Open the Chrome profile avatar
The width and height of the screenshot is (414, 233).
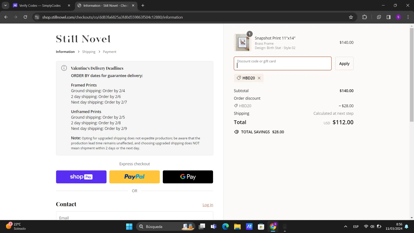(x=398, y=17)
